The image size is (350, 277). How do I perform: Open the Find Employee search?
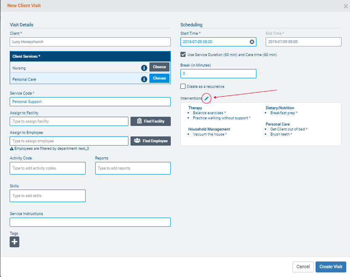pyautogui.click(x=151, y=141)
